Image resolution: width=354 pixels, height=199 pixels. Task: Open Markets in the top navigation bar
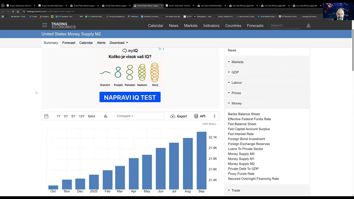point(191,25)
